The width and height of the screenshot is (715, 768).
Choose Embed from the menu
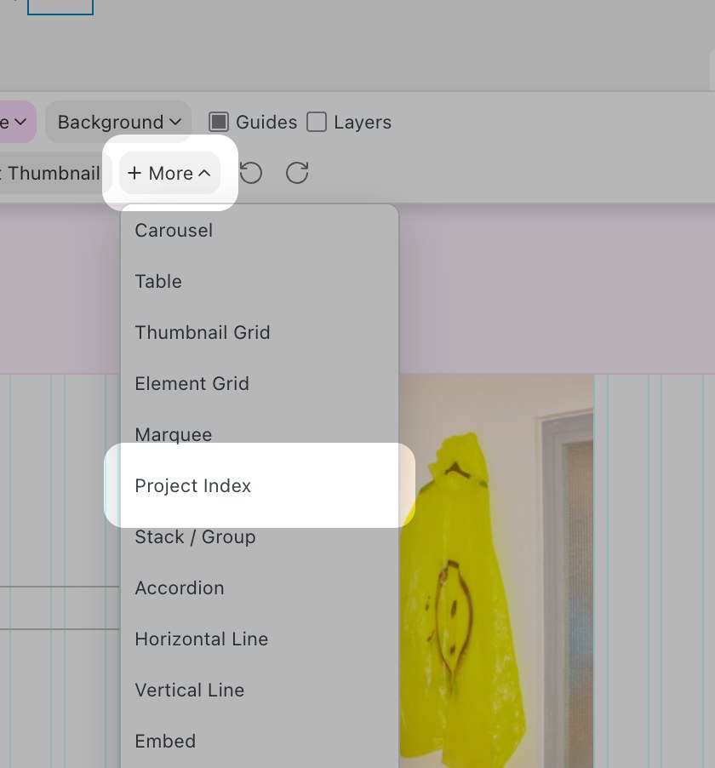[260, 741]
